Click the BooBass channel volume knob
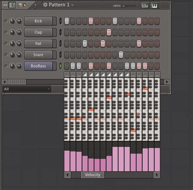Screen dimensions: 193x190 click(x=19, y=66)
